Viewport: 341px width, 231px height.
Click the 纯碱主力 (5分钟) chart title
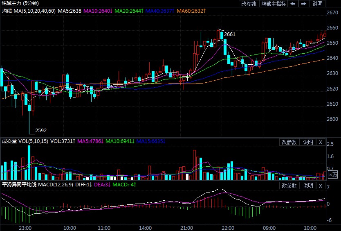coord(20,3)
